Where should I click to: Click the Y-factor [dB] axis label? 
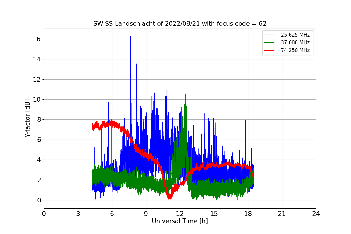(27, 118)
